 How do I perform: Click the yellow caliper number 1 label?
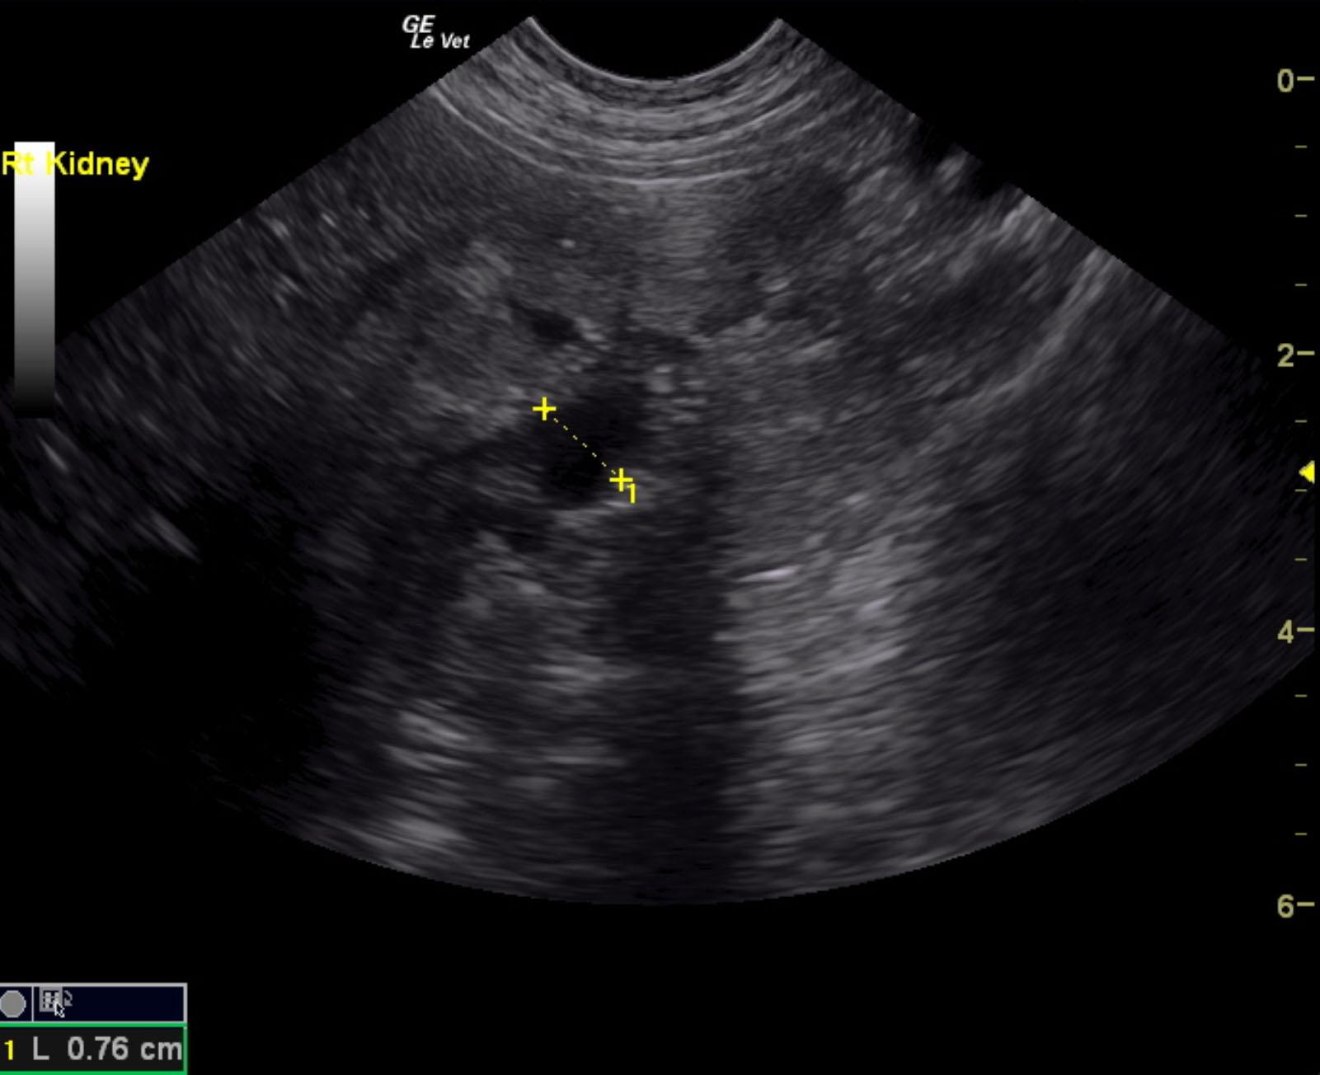[632, 494]
